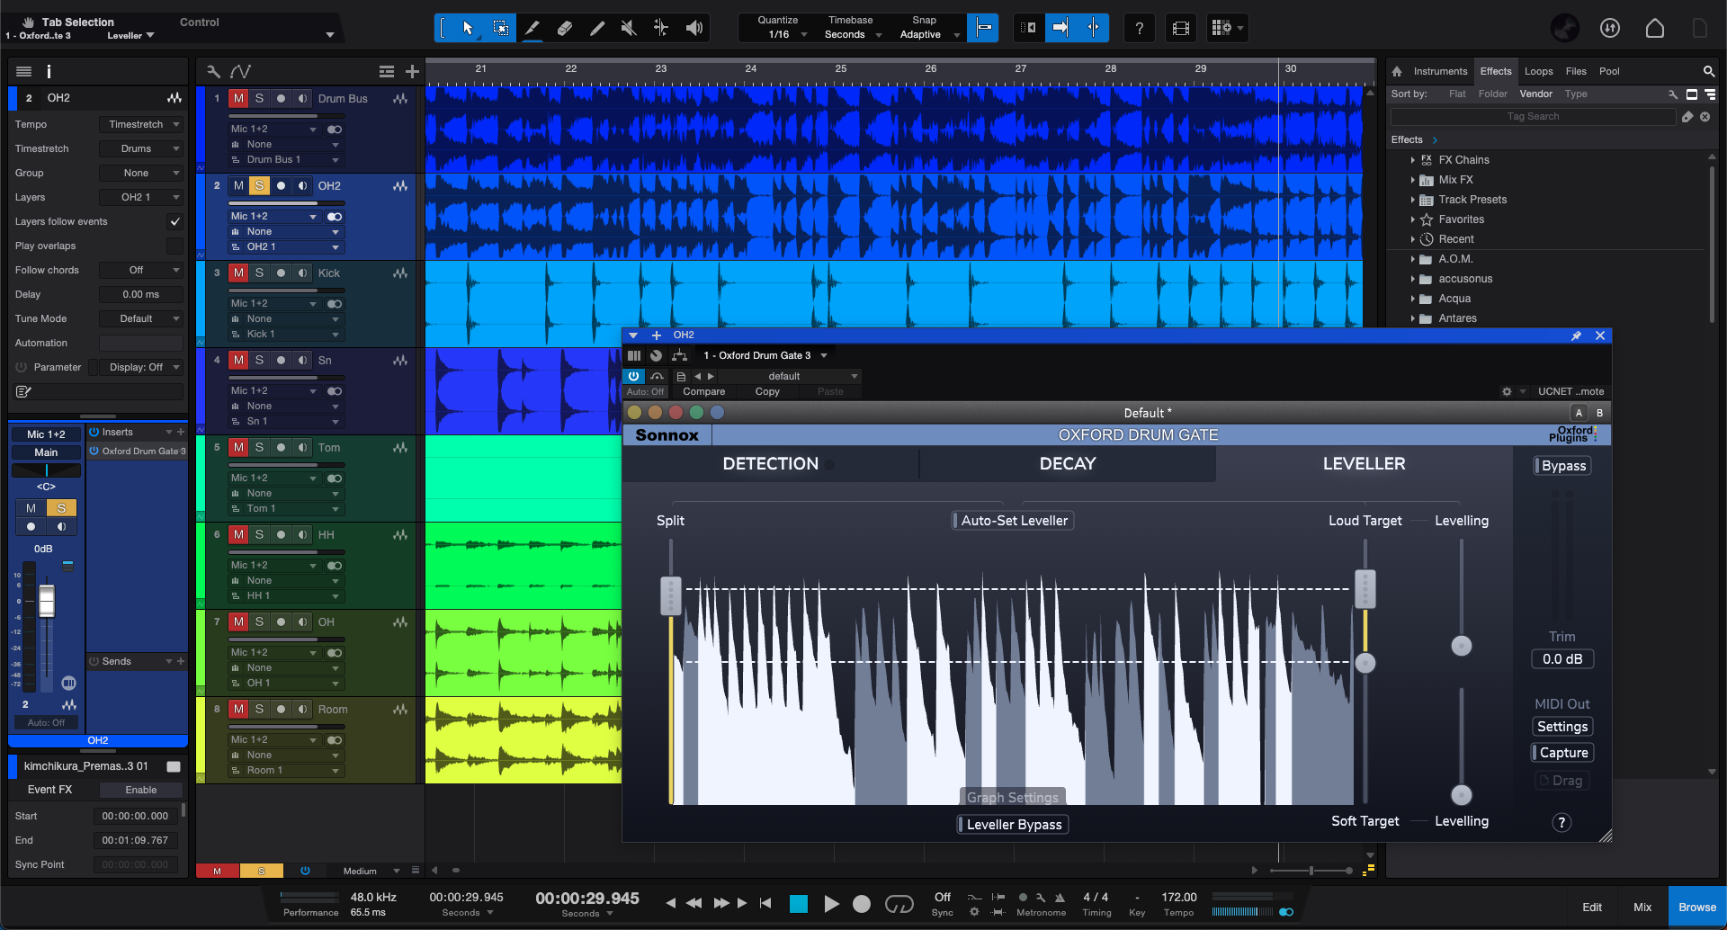
Task: Click the plugin Bypass button
Action: coord(1562,466)
